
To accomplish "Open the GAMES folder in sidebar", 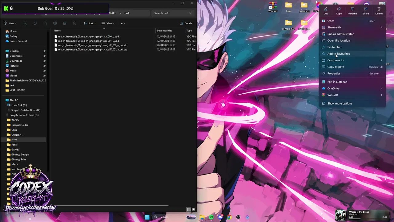I will pyautogui.click(x=15, y=150).
